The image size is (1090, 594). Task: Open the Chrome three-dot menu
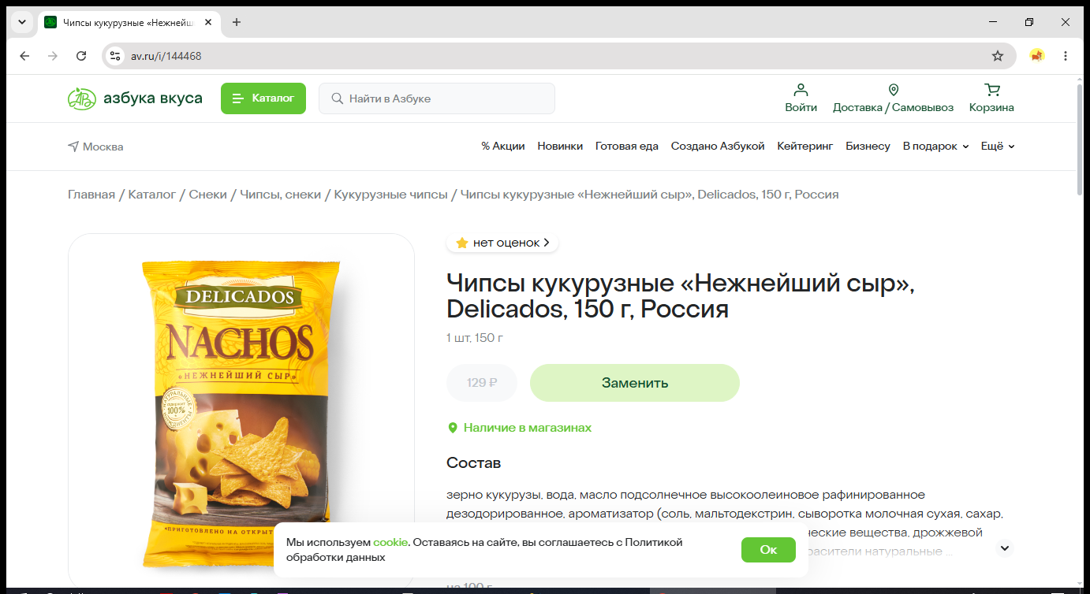1066,56
